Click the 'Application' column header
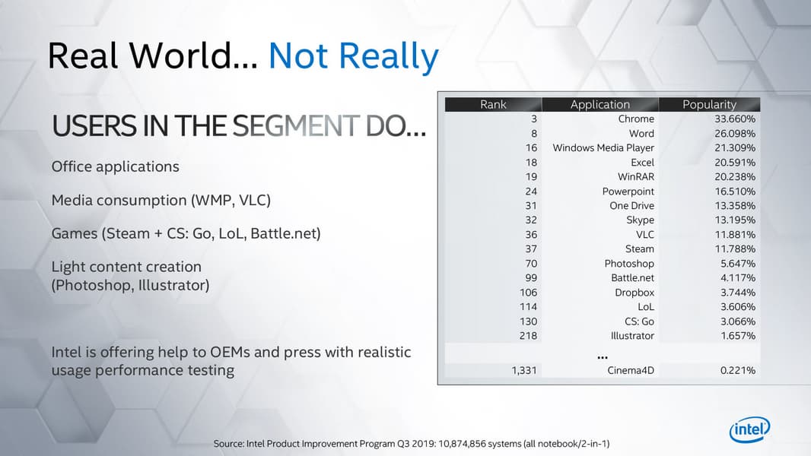The height and width of the screenshot is (456, 811). (x=600, y=104)
